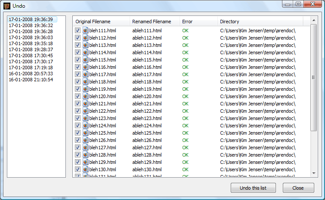Click renamed filename ableh125.html
The height and width of the screenshot is (200, 325).
point(147,133)
